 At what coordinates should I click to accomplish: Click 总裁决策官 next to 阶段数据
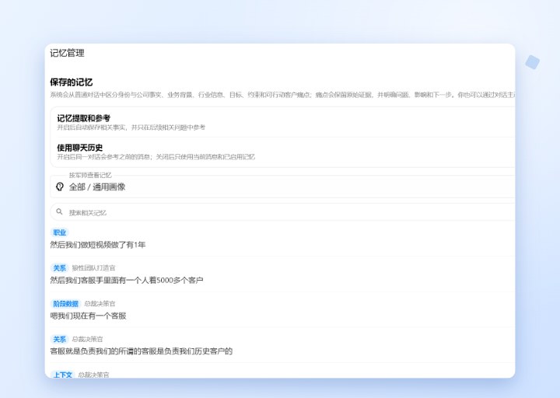pyautogui.click(x=100, y=303)
